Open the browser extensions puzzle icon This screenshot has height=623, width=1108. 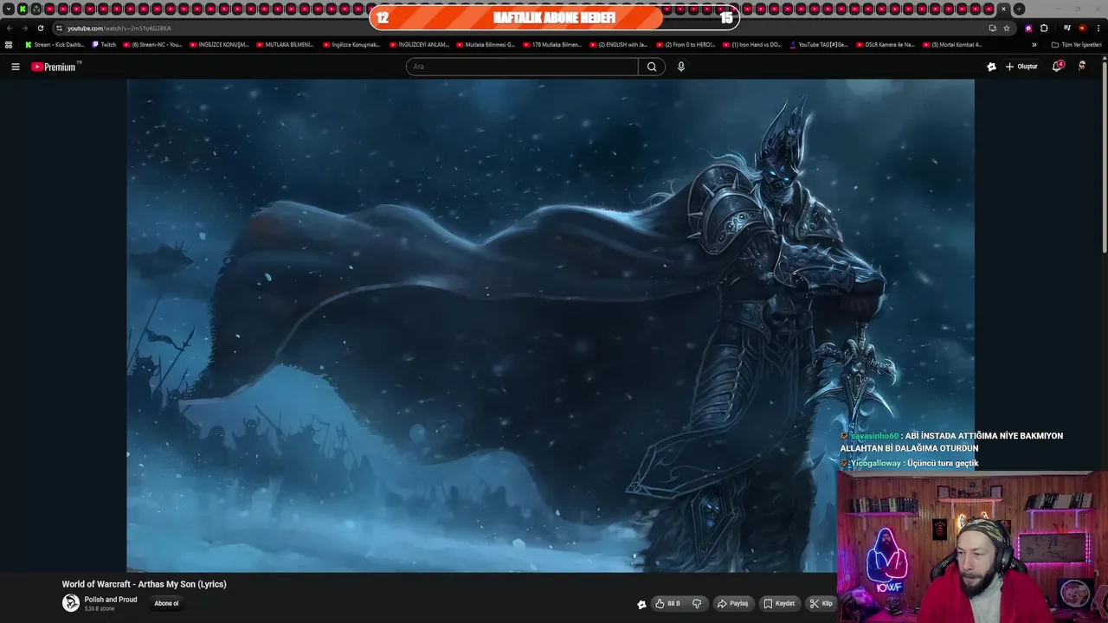[1044, 28]
